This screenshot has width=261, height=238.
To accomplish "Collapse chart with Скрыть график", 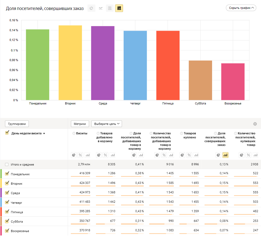I will pos(241,8).
